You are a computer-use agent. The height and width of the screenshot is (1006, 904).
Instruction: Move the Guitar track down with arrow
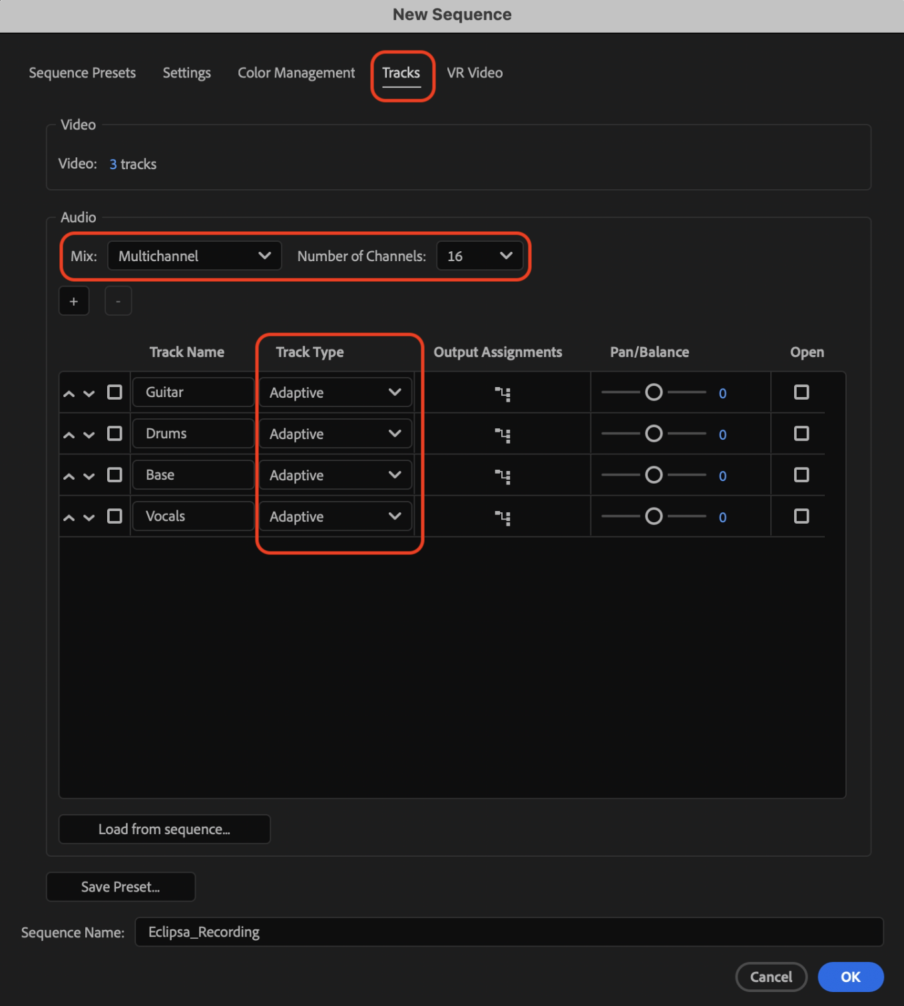coord(89,394)
